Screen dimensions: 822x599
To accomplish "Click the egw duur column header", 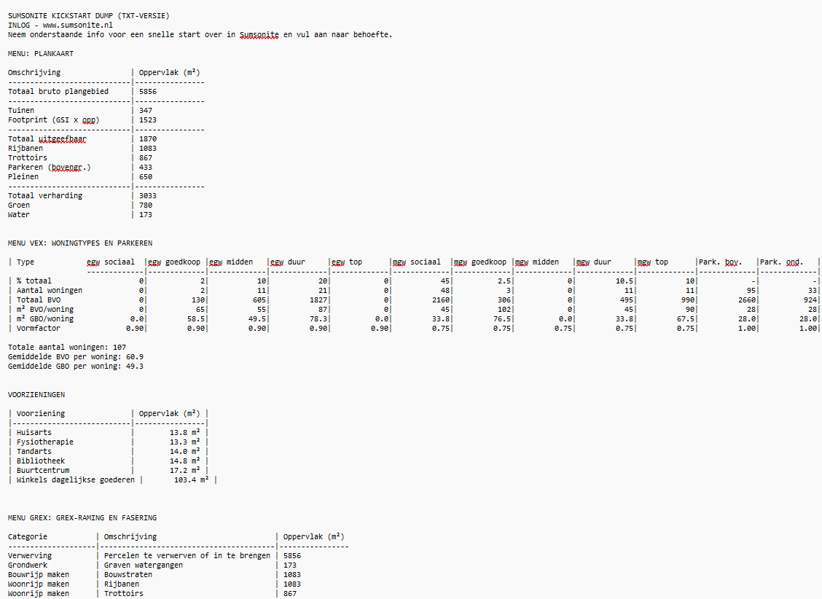I will pos(288,262).
